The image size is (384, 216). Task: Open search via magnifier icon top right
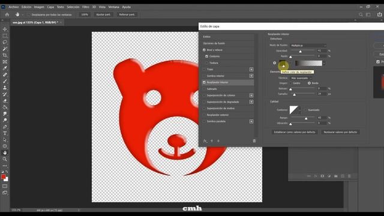[x=361, y=14]
